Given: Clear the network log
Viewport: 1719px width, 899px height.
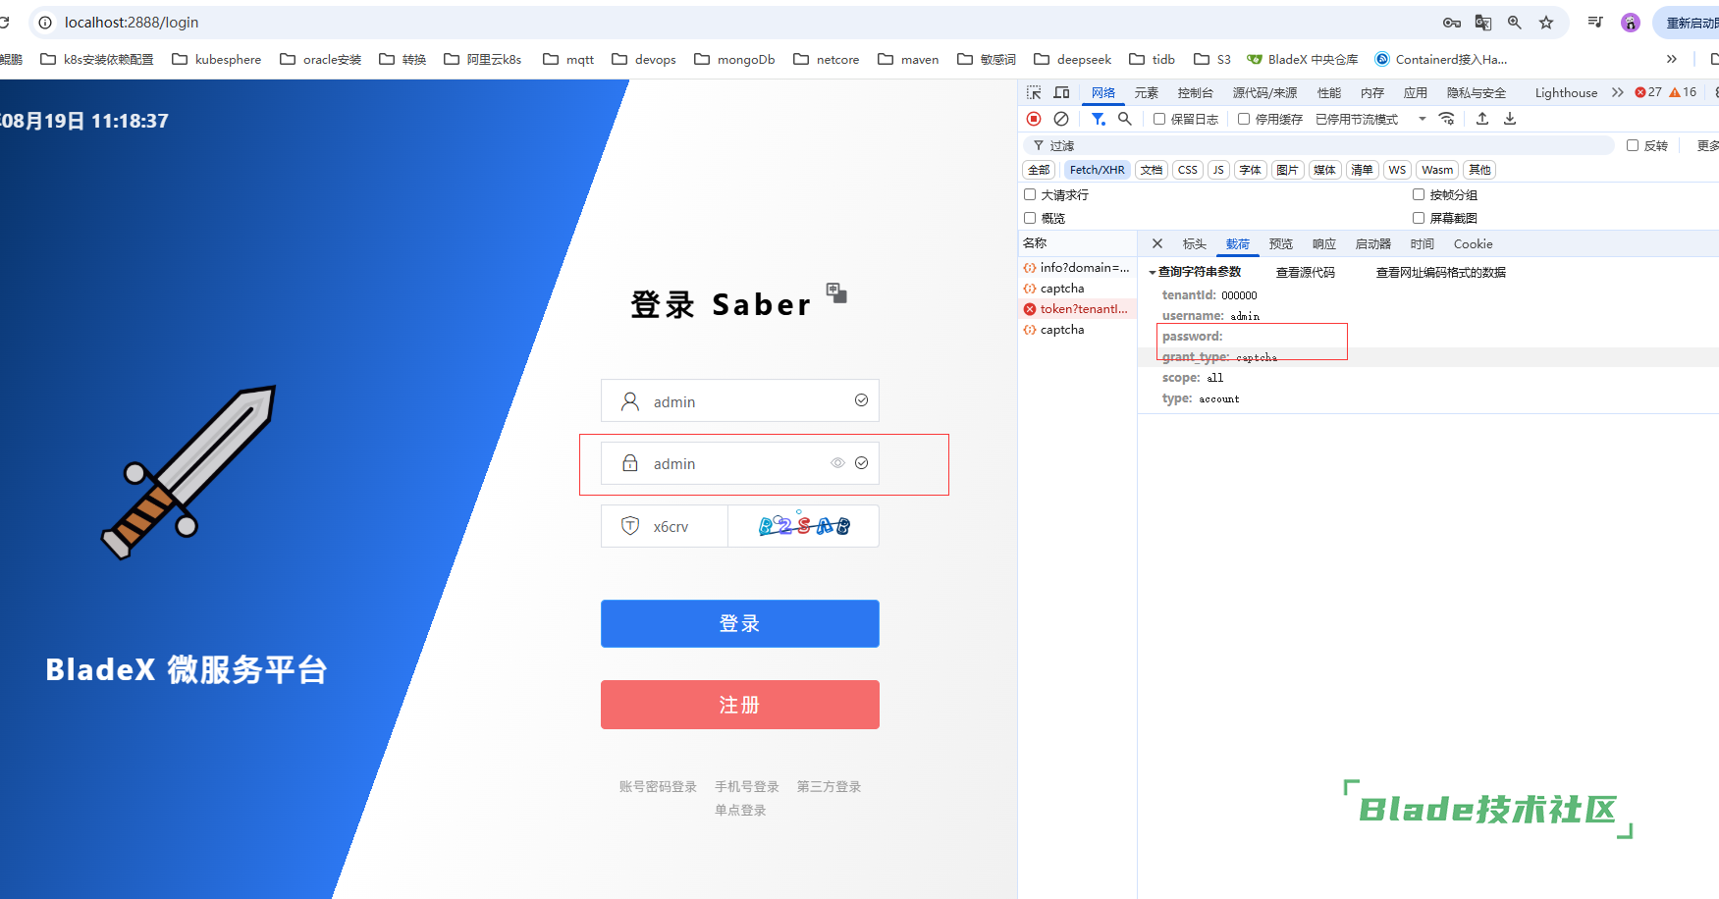Looking at the screenshot, I should tap(1061, 119).
